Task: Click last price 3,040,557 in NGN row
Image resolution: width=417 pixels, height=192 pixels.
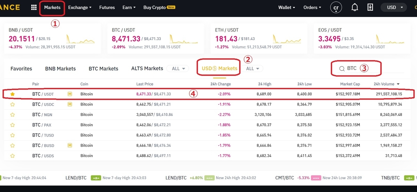Action: point(145,115)
